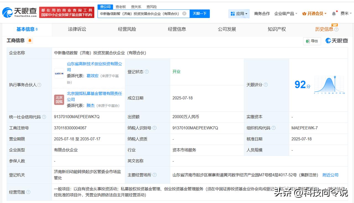
Task: Open the help icon next to 主要经营场所
Action: click(x=154, y=175)
